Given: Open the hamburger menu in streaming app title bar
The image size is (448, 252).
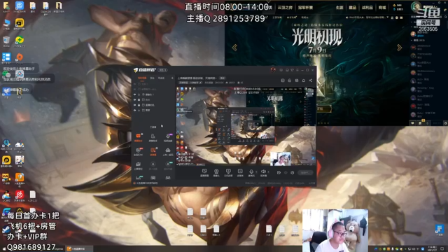Looking at the screenshot, I should 297,70.
